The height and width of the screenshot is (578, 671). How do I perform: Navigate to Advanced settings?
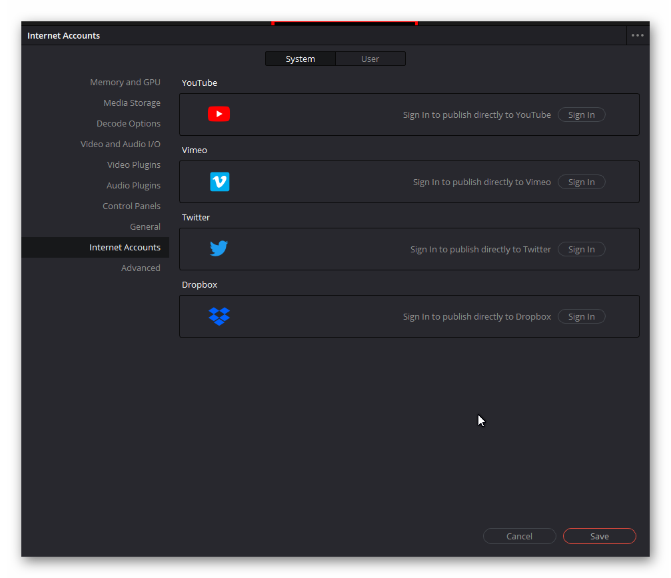141,268
